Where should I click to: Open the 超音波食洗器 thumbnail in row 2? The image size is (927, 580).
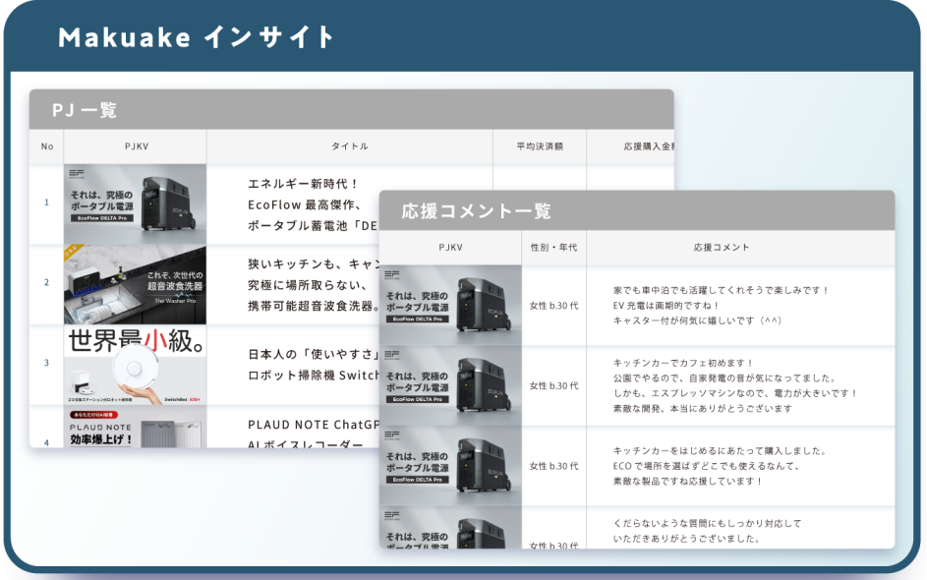pyautogui.click(x=136, y=284)
